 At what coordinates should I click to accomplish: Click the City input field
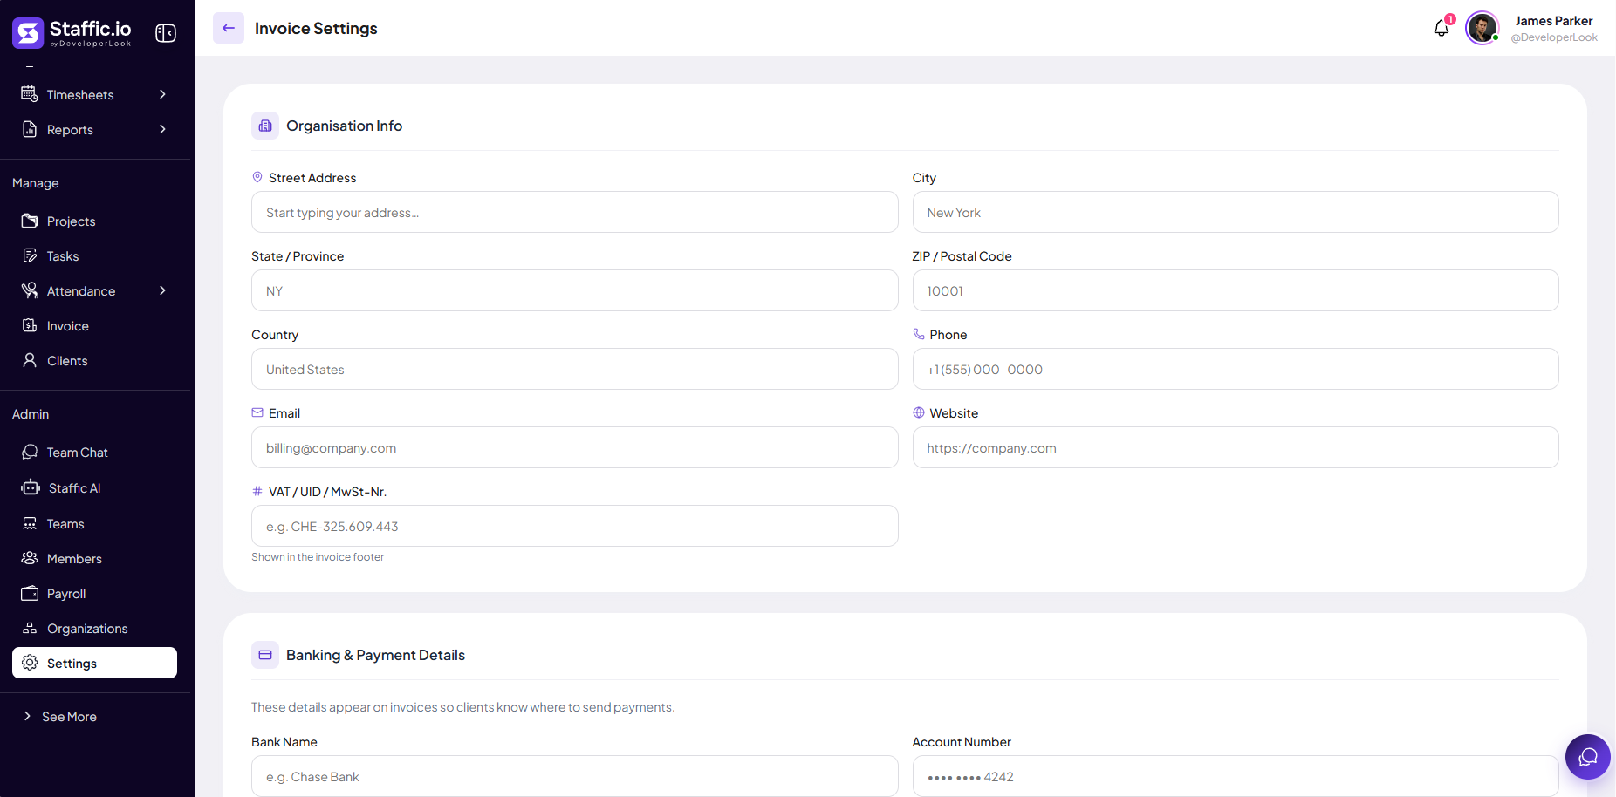[x=1236, y=212]
